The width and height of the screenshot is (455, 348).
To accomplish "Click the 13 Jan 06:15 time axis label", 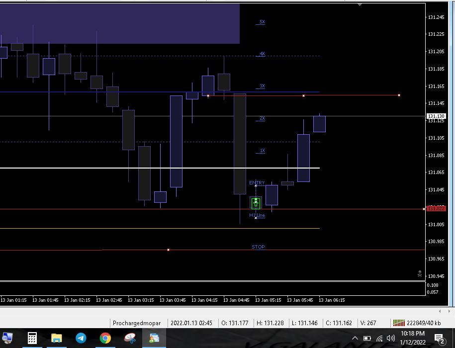I will 332,300.
